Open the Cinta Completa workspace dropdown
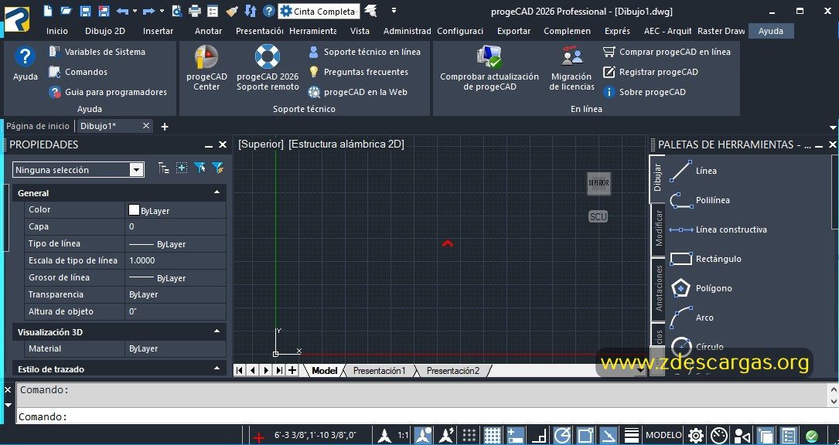839x445 pixels. [x=319, y=12]
